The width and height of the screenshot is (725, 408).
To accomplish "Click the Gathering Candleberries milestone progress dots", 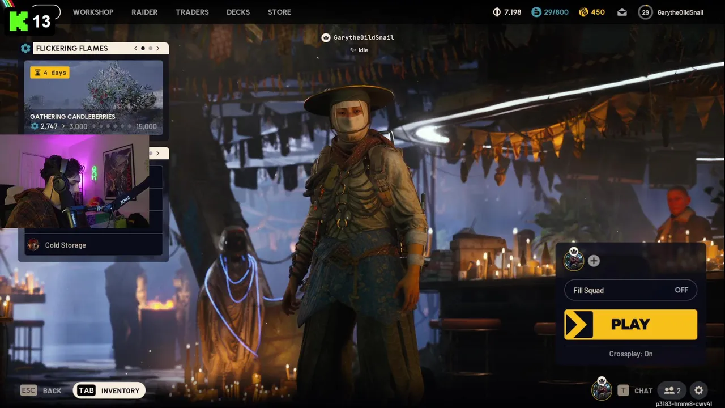I will tap(112, 126).
